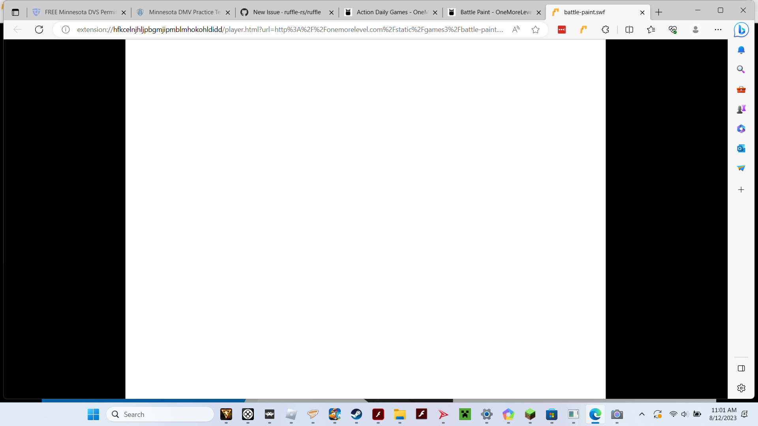Screen dimensions: 758x426
Task: Expand site information in the address bar
Action: [66, 29]
